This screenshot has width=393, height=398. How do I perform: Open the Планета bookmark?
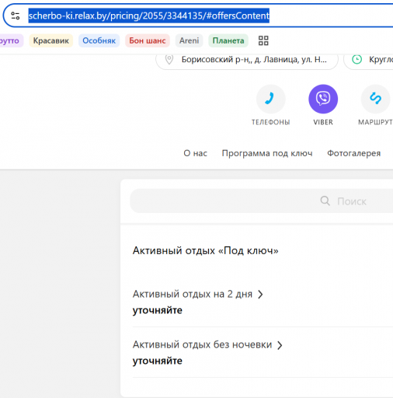(x=228, y=40)
